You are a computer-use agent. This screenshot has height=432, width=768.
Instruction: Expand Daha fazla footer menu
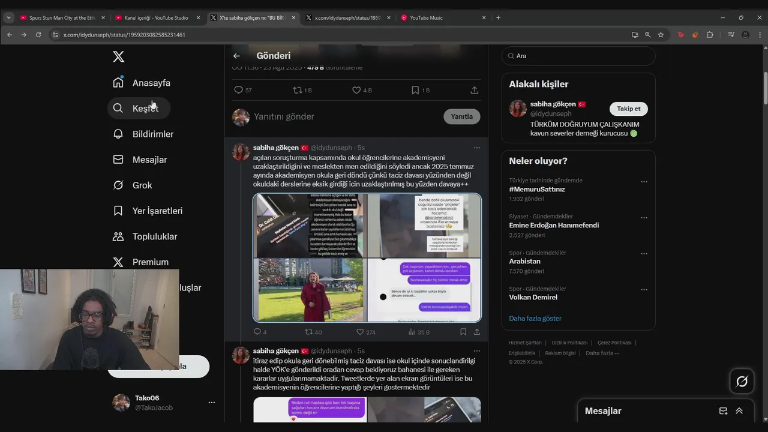(x=602, y=353)
